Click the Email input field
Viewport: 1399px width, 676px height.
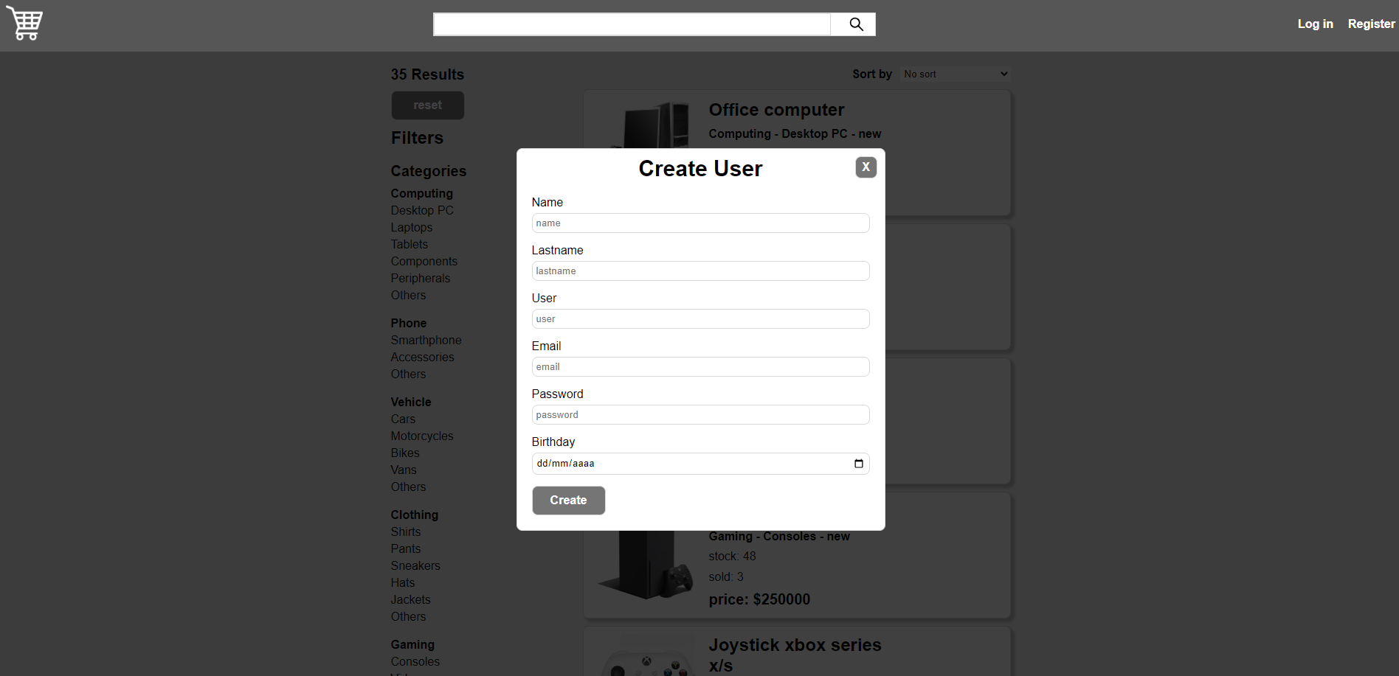(x=699, y=366)
